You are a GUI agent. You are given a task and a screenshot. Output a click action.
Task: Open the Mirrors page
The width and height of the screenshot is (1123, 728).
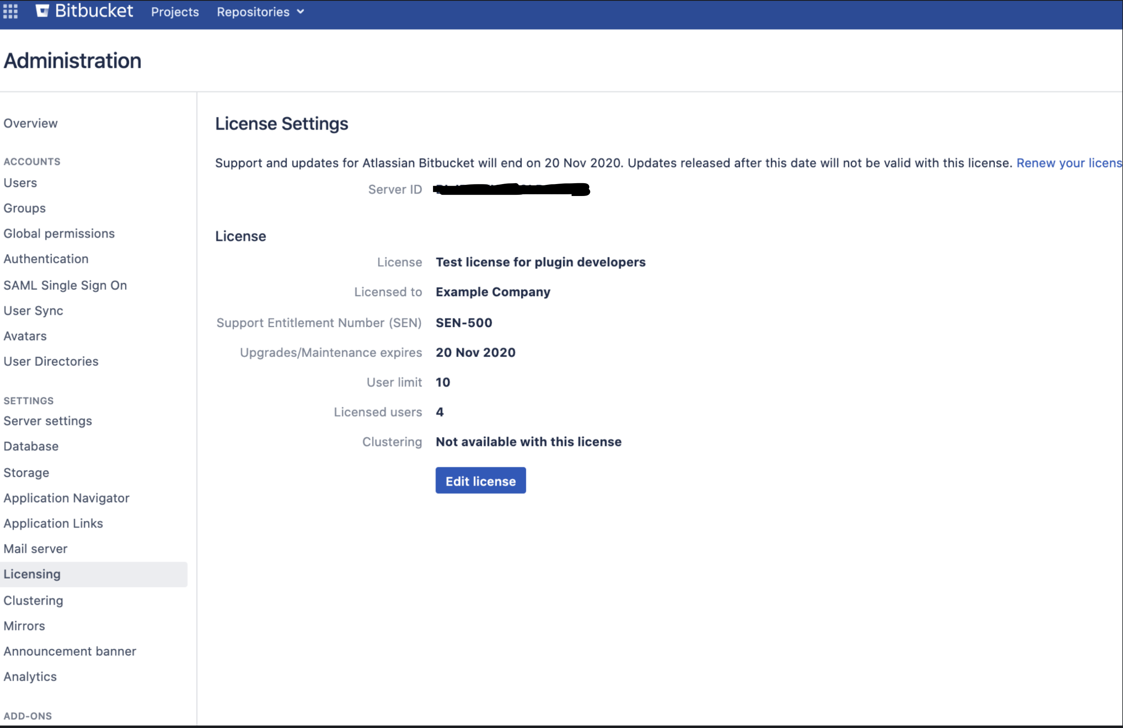click(25, 626)
